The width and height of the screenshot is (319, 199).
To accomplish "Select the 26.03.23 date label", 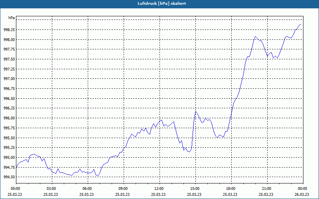I will coord(302,194).
